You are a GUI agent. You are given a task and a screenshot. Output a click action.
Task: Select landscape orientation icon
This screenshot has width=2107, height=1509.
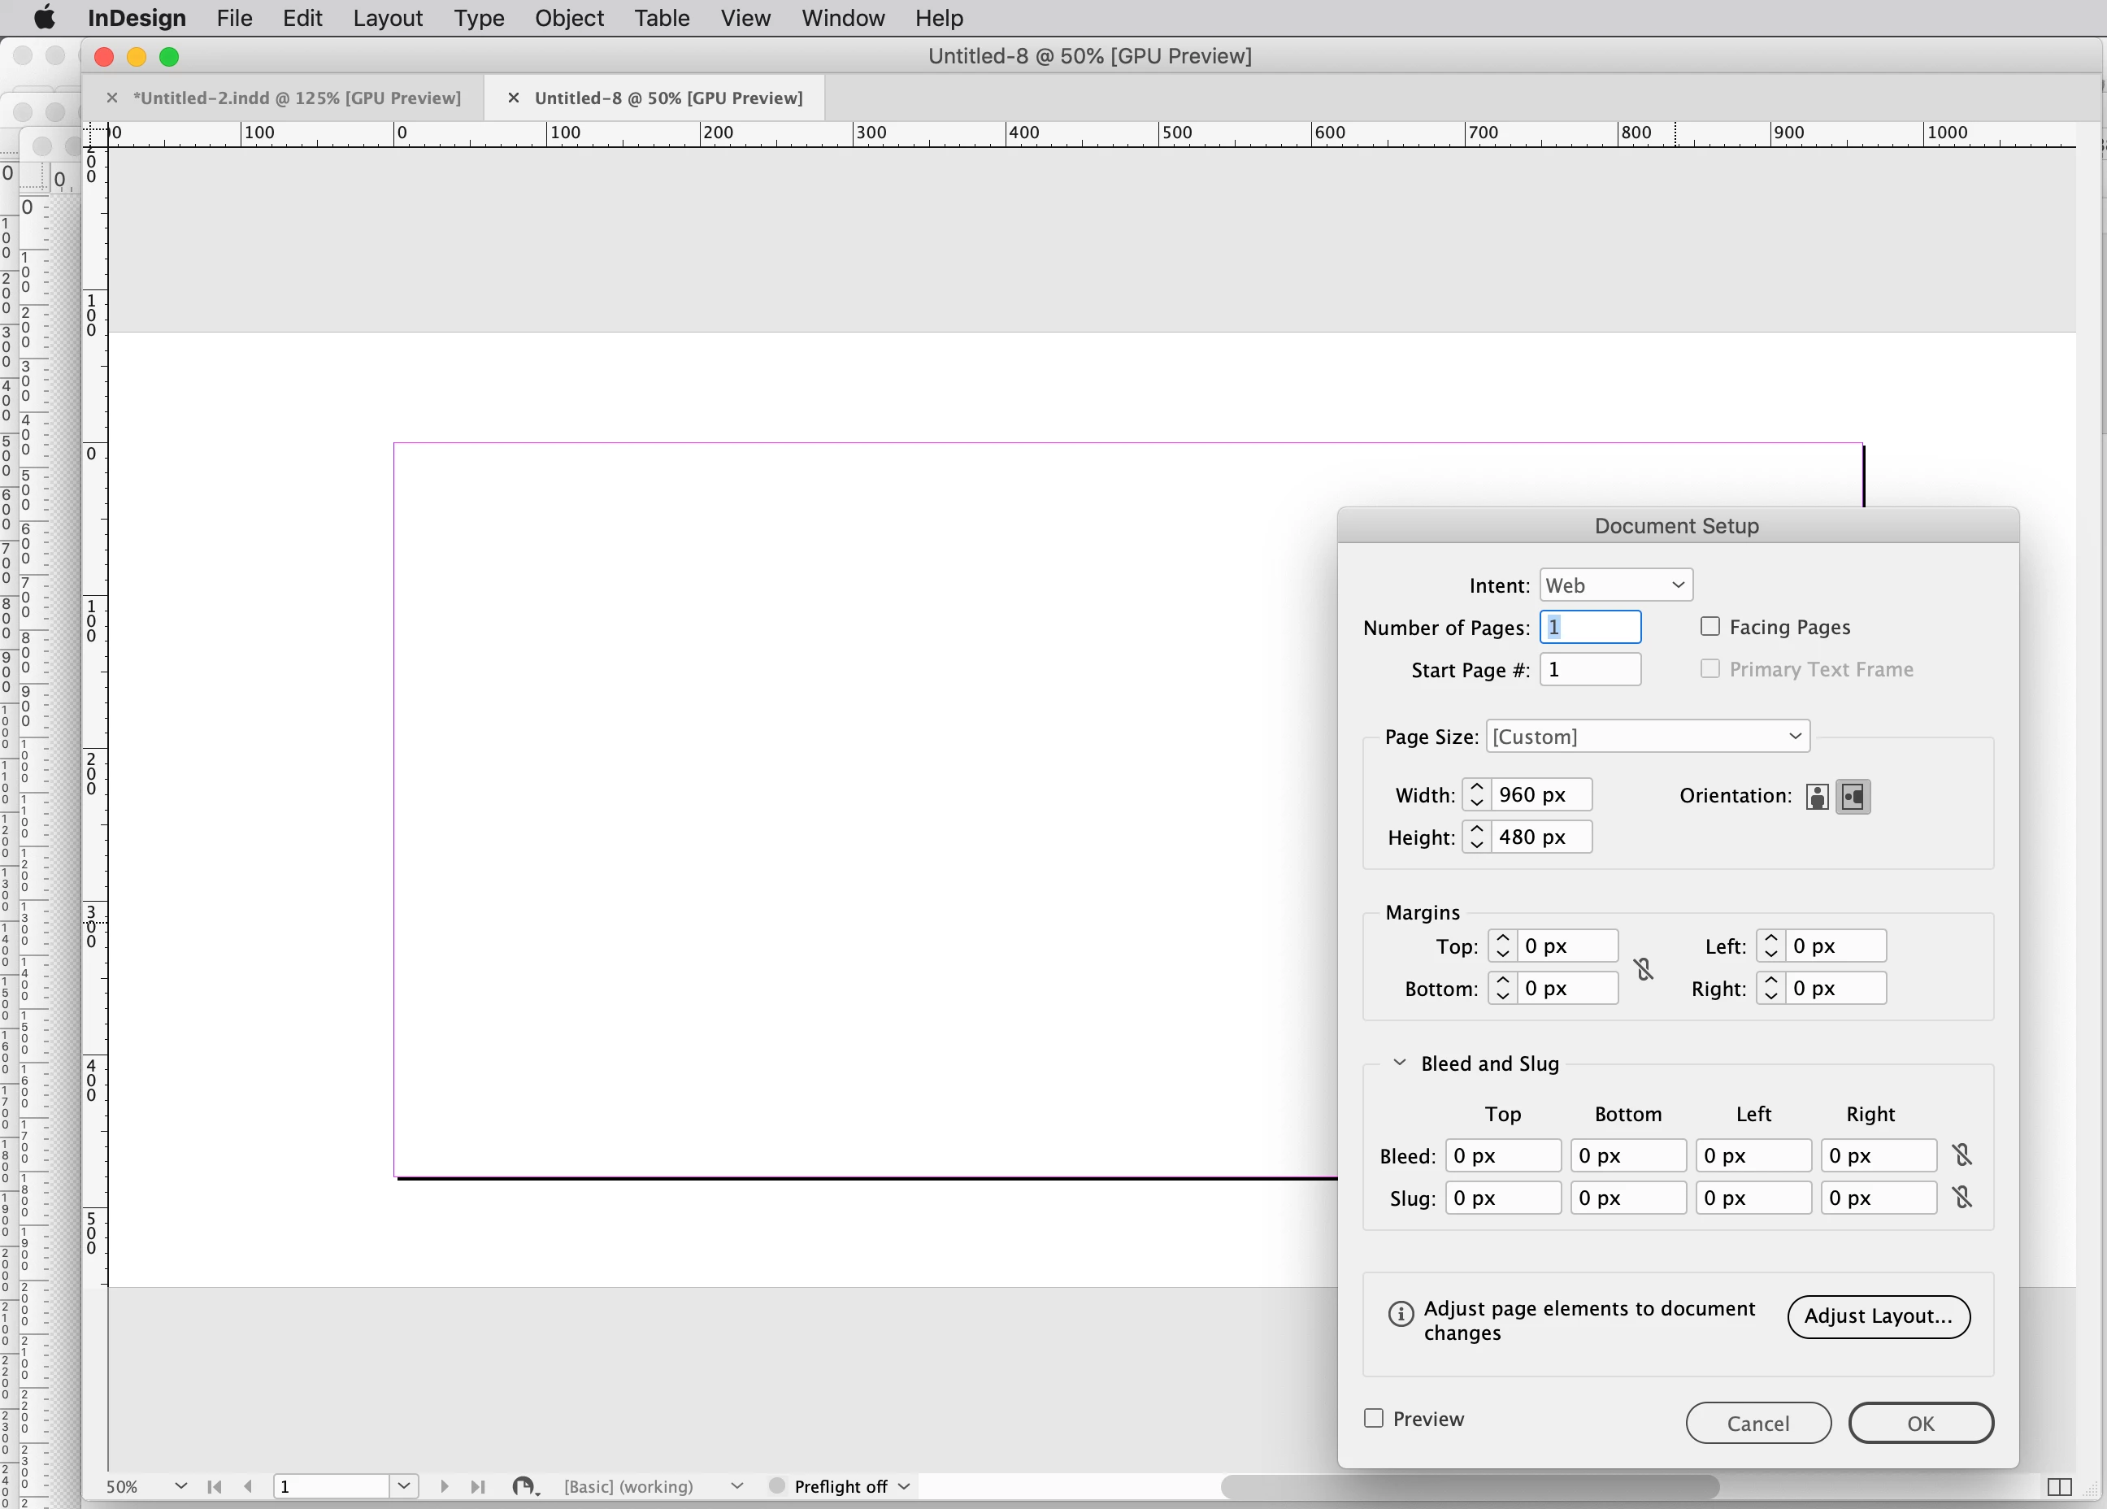(1853, 796)
